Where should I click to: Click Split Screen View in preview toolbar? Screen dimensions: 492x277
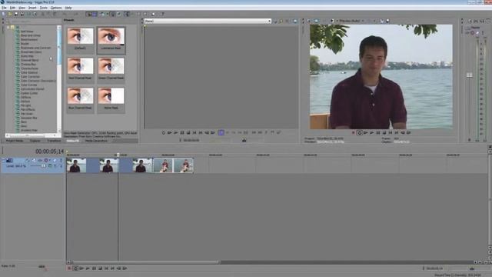pos(332,21)
